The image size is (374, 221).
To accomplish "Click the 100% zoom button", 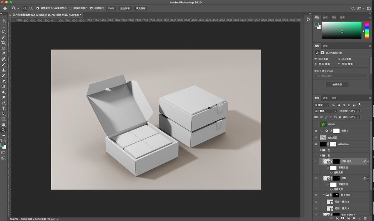I will [111, 8].
